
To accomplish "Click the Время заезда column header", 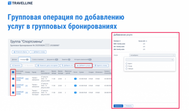I will click(54, 72).
